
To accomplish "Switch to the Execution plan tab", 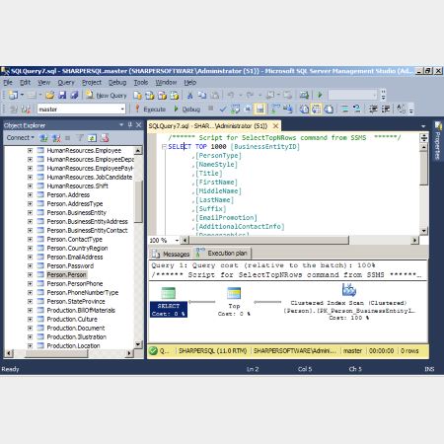I will pyautogui.click(x=222, y=254).
